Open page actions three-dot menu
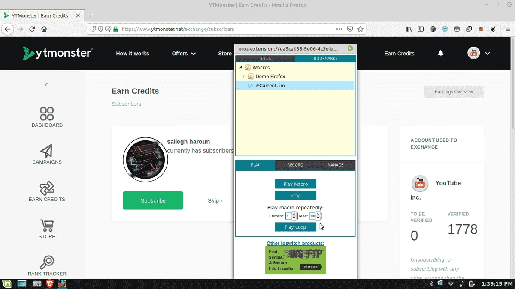 click(x=339, y=29)
